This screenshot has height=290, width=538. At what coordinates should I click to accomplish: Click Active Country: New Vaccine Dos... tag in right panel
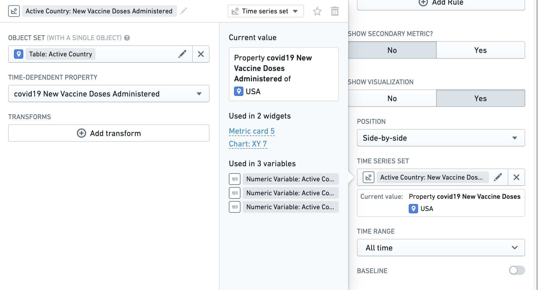pyautogui.click(x=433, y=177)
